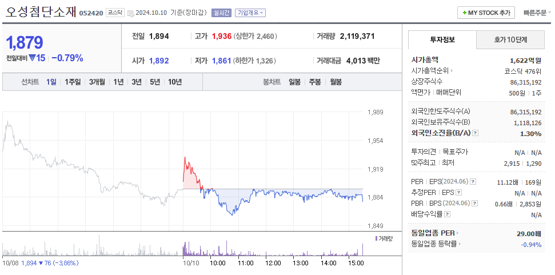This screenshot has height=275, width=555.
Task: Click the 1,919 price axis label
Action: point(375,169)
